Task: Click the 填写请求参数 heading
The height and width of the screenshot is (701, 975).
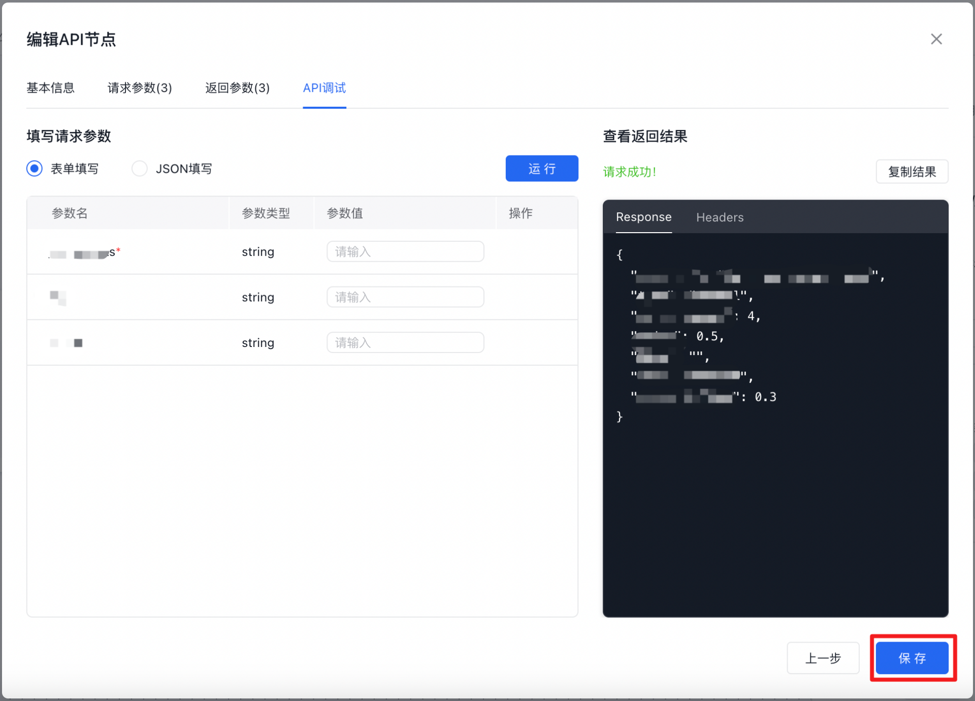Action: coord(69,136)
